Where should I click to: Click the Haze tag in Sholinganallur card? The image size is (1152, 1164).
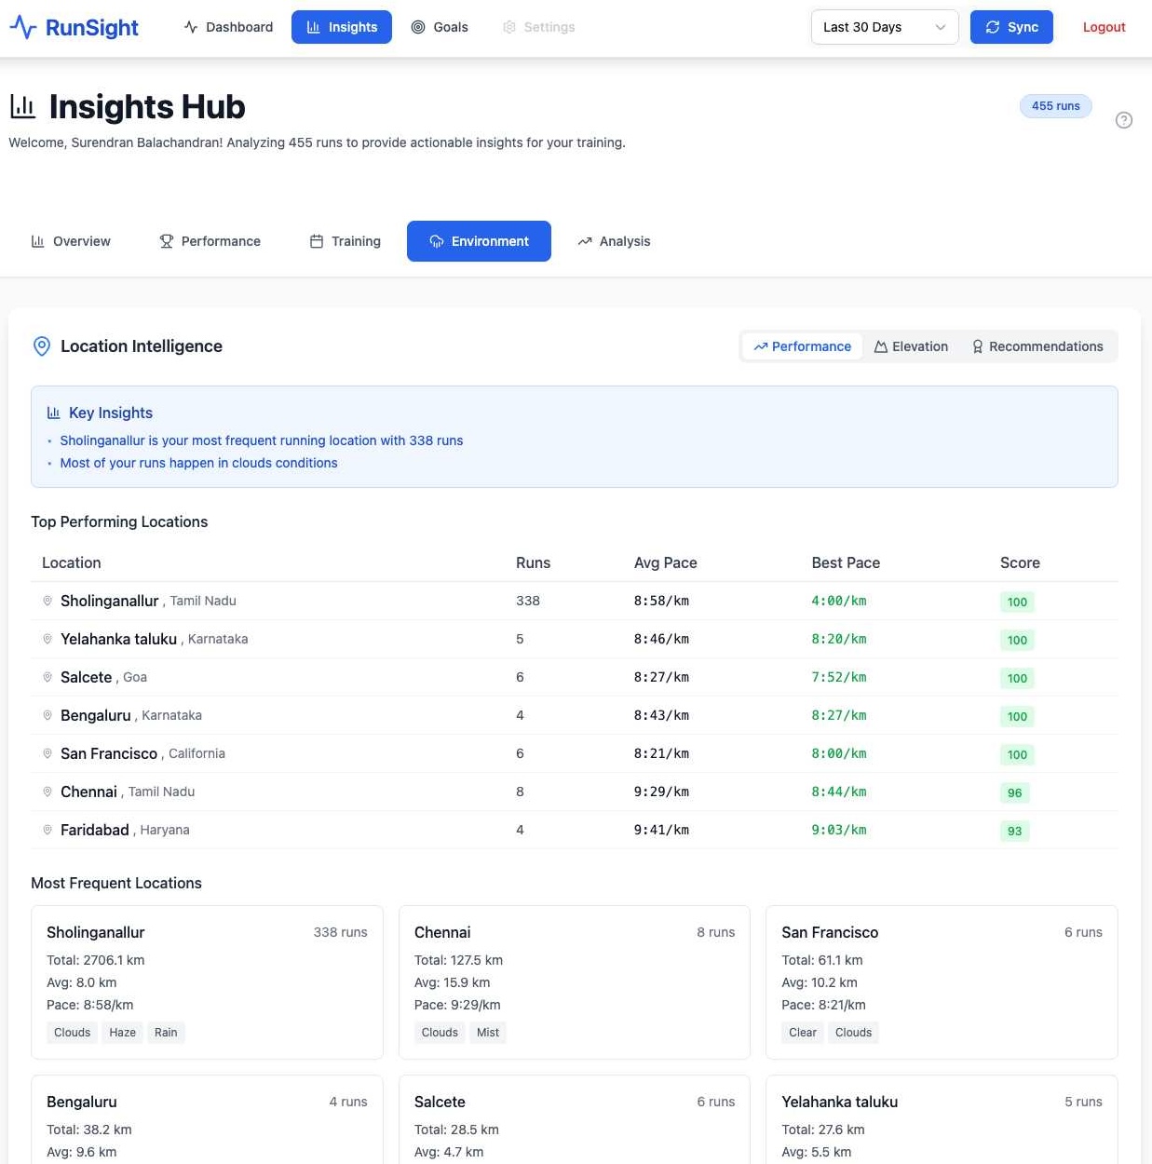tap(122, 1032)
